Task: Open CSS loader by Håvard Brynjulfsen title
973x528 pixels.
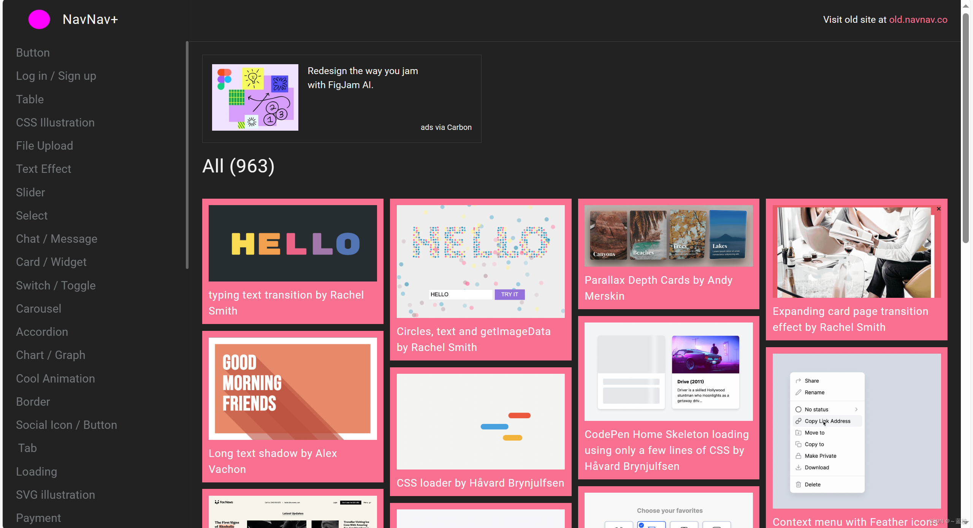Action: (x=480, y=483)
